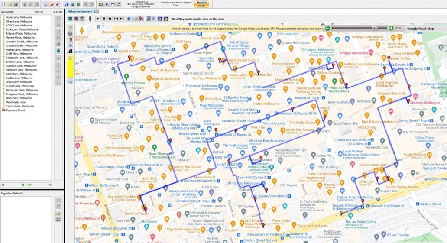The width and height of the screenshot is (447, 243).
Task: Pause the route animation
Action: pyautogui.click(x=104, y=19)
